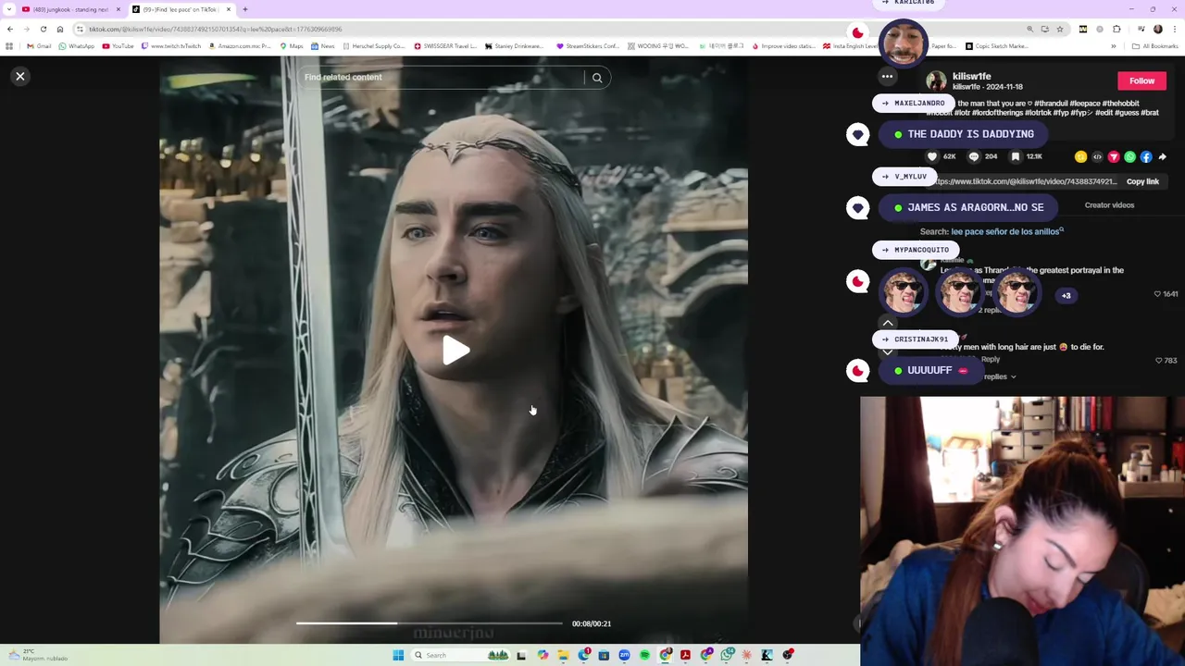Open comments via the speech bubble icon
The image size is (1185, 666).
[973, 156]
